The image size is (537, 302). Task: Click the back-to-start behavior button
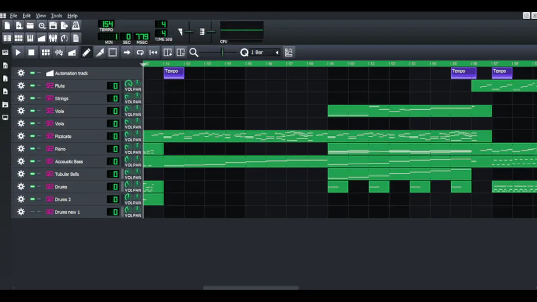153,53
